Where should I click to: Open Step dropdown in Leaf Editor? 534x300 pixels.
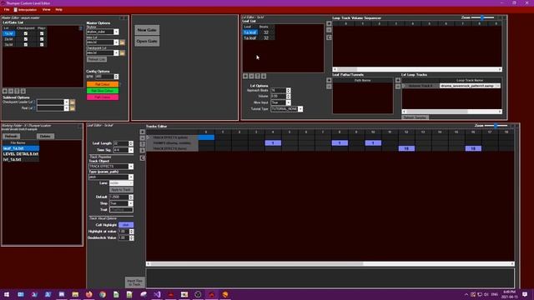(131, 203)
